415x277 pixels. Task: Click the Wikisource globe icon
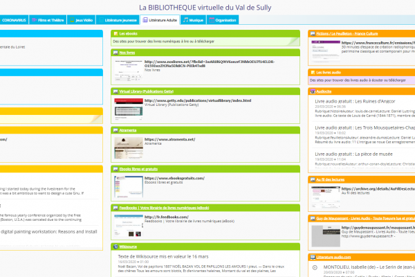(x=116, y=247)
